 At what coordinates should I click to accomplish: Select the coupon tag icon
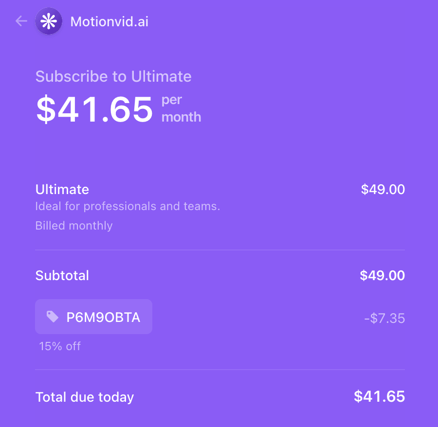(x=55, y=317)
